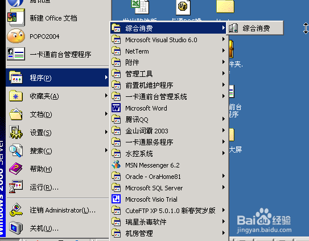Click the 注销 key icon

[x=16, y=210]
